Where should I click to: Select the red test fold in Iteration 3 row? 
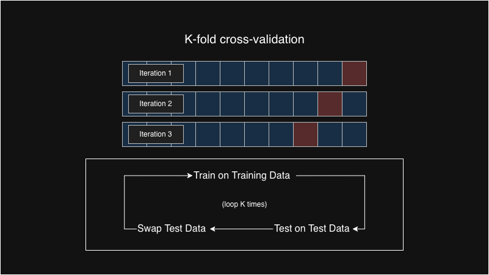click(306, 135)
